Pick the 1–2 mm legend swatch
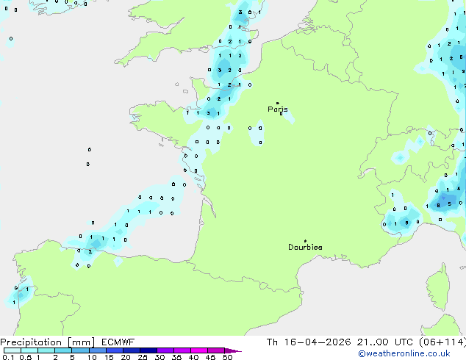This screenshot has height=360, width=466. pyautogui.click(x=46, y=350)
